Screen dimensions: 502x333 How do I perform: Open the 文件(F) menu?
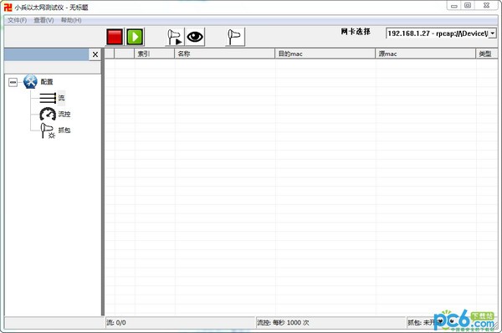click(x=18, y=20)
